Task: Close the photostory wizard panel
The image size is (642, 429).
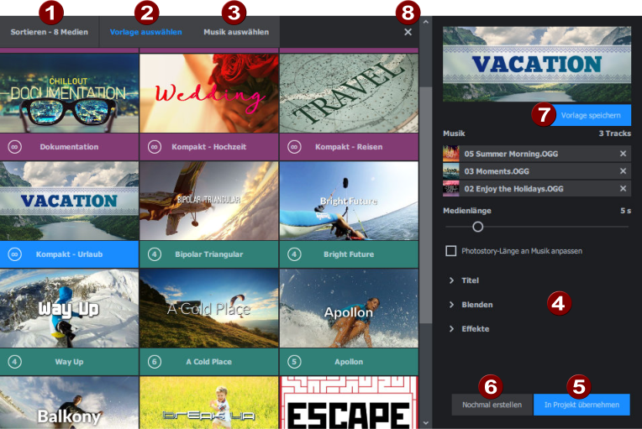Action: tap(408, 32)
